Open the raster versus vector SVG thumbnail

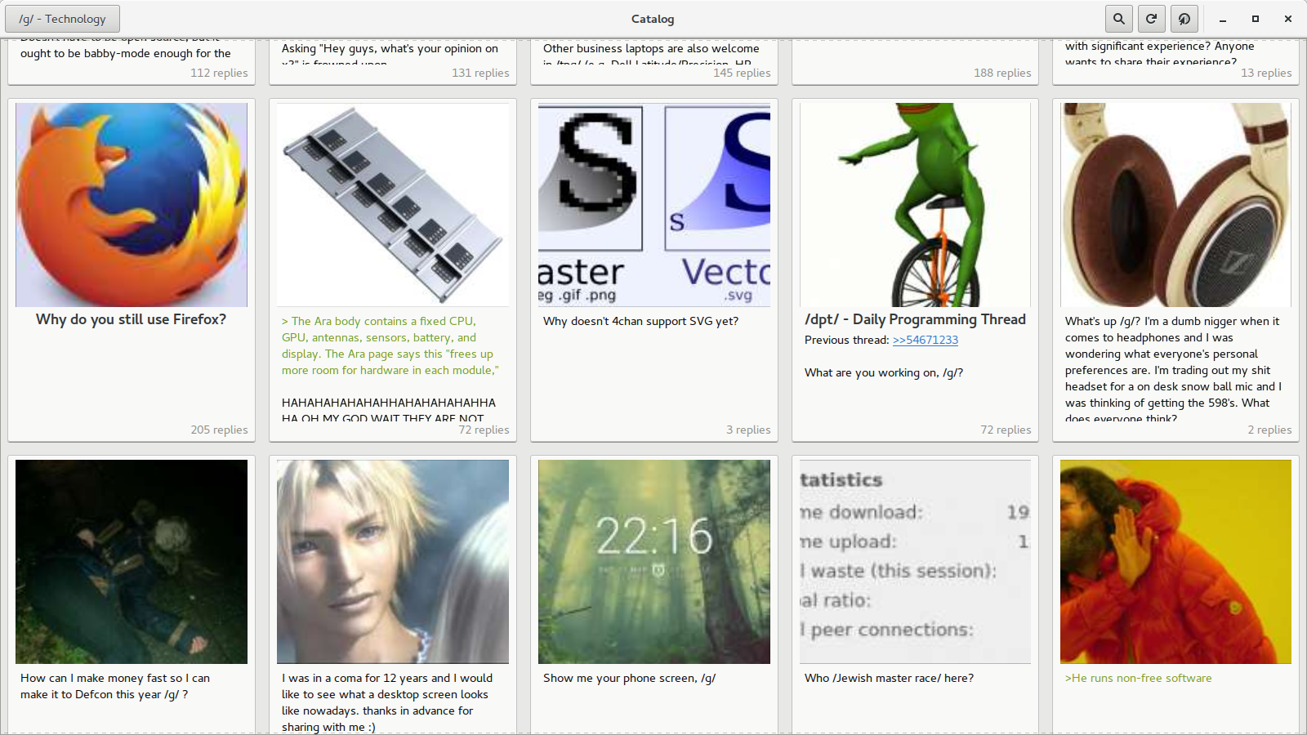[654, 205]
